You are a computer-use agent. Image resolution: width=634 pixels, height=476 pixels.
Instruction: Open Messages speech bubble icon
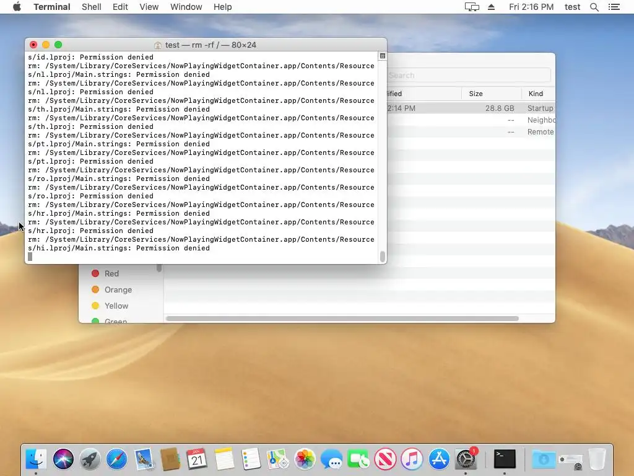pyautogui.click(x=331, y=459)
